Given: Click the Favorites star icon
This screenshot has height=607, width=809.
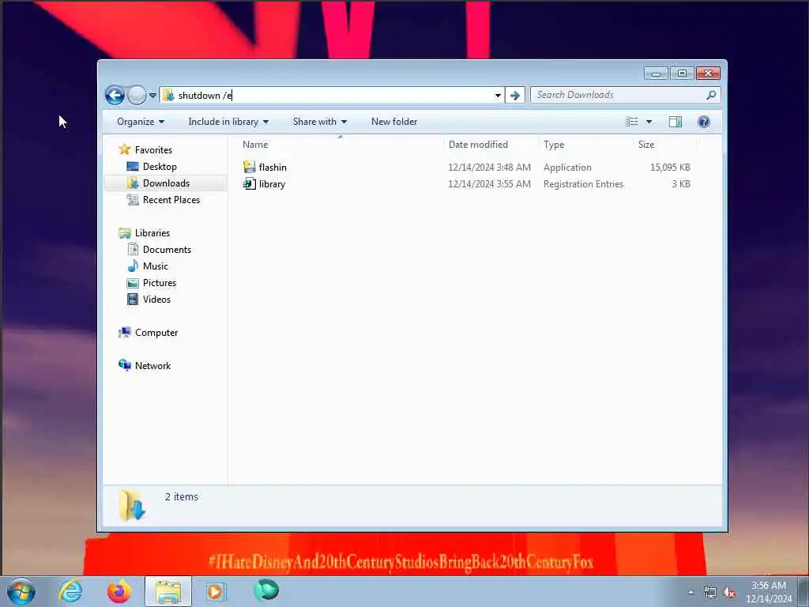Looking at the screenshot, I should 124,149.
